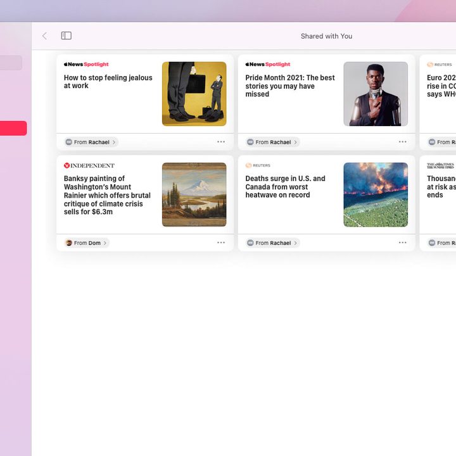This screenshot has height=456, width=456.
Task: Open Pride Month 2021 best stories headline
Action: click(x=290, y=85)
